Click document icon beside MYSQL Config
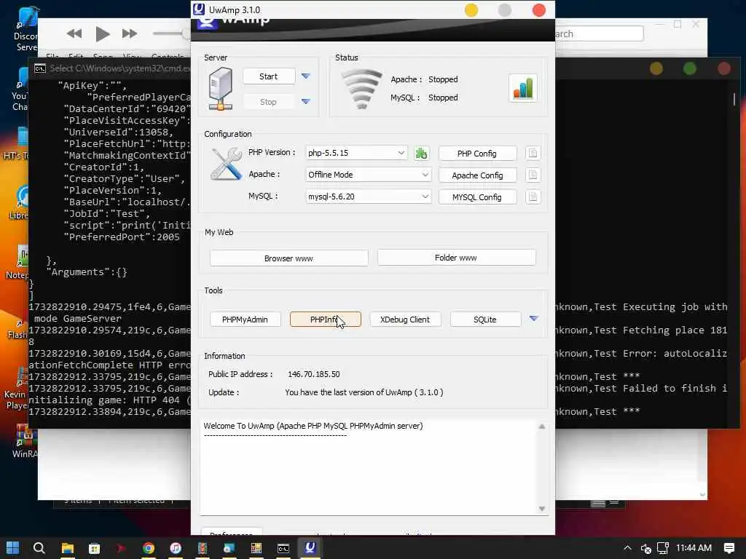This screenshot has width=746, height=559. pyautogui.click(x=533, y=197)
